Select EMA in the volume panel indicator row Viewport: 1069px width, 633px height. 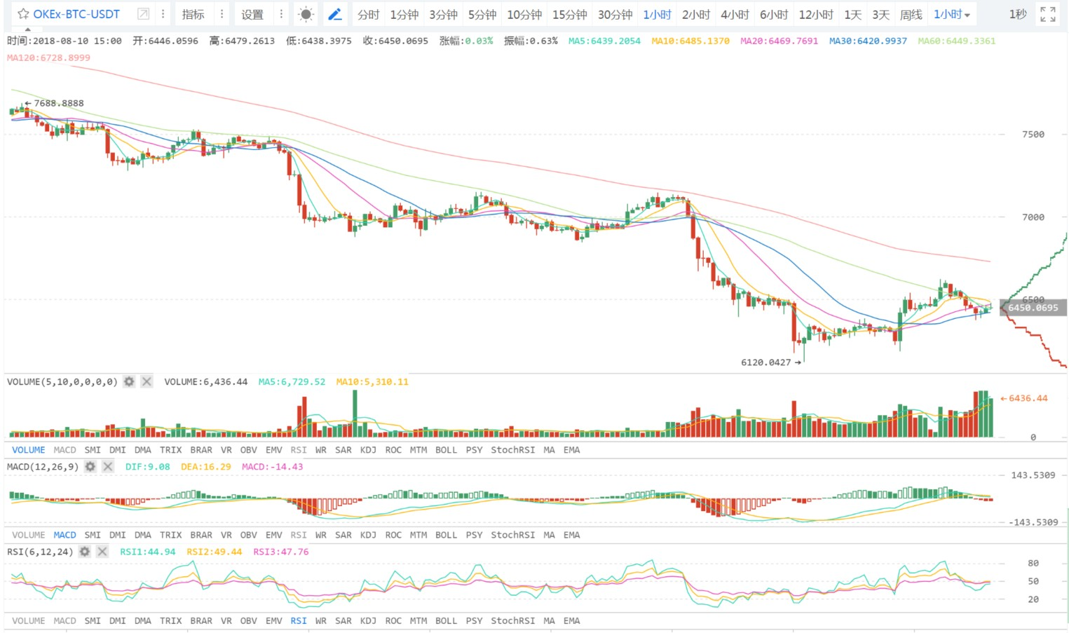pos(572,450)
